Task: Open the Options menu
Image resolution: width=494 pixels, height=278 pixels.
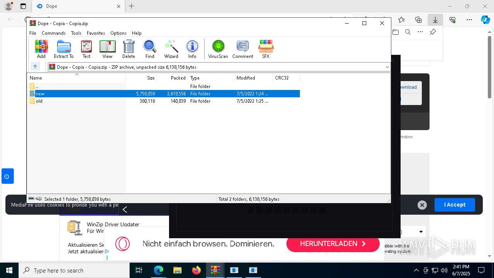Action: coord(118,33)
